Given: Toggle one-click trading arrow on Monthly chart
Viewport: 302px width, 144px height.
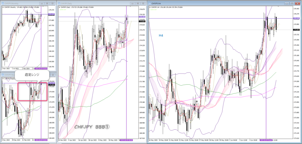Looking at the screenshot, I should (3, 7).
